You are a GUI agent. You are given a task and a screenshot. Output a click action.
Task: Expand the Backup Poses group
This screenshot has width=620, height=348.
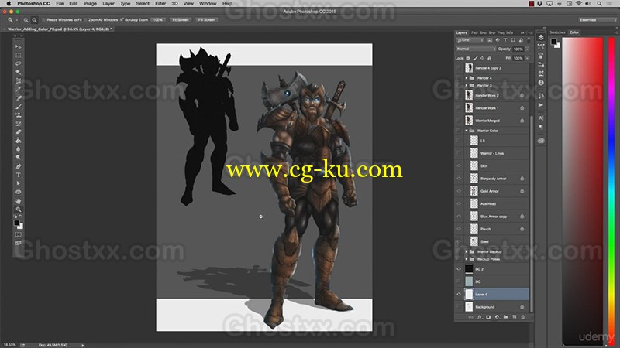point(467,259)
